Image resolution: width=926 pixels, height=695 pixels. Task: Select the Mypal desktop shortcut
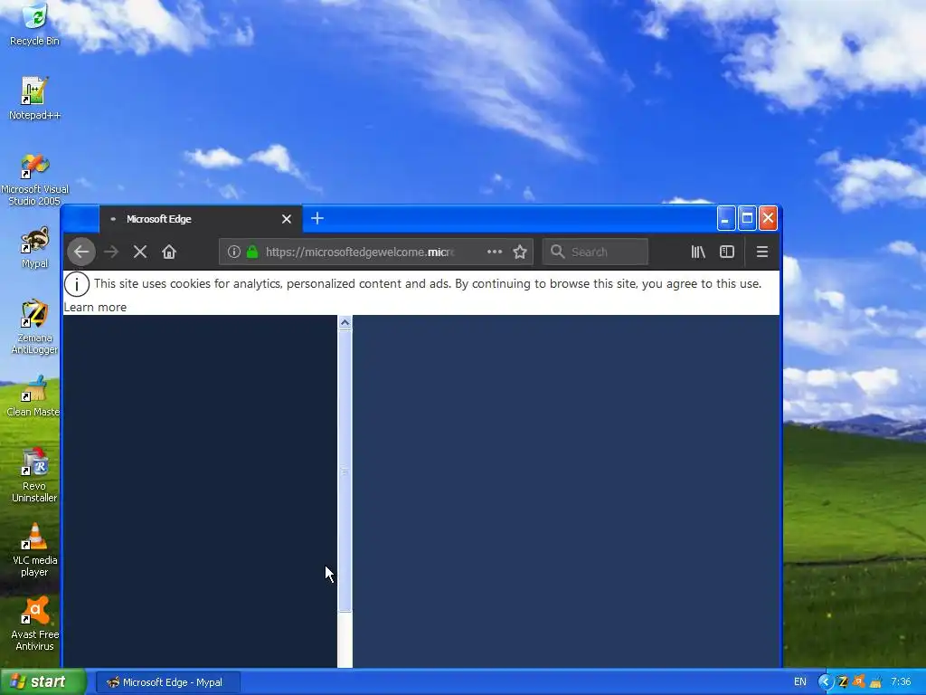[35, 247]
